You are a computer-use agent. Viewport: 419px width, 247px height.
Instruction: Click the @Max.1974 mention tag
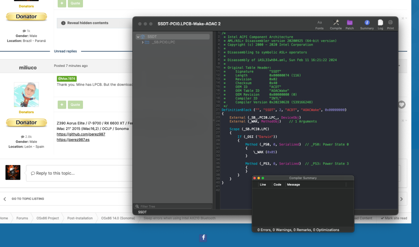coord(67,79)
